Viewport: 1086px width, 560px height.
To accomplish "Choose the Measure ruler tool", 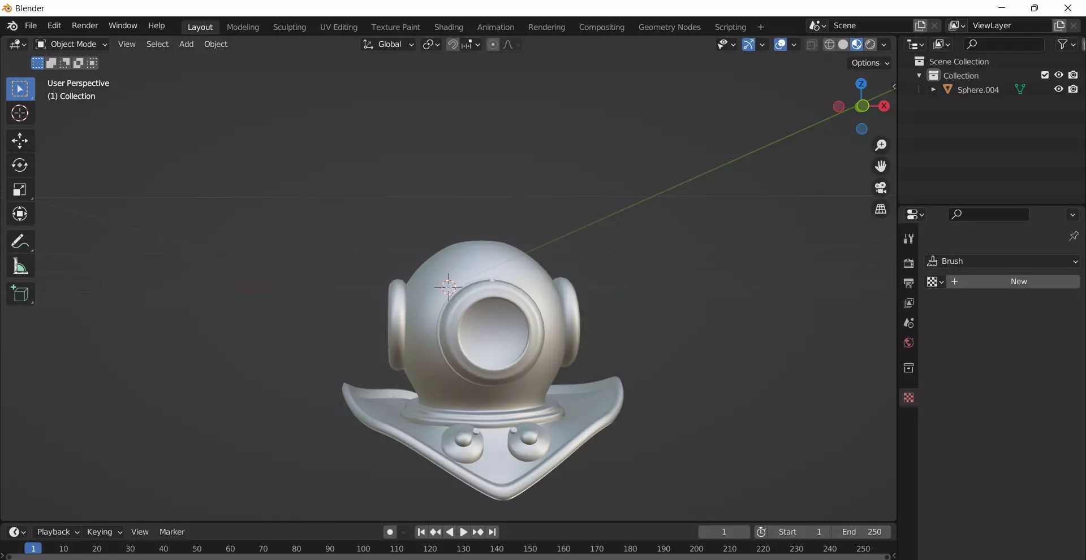I will click(20, 266).
